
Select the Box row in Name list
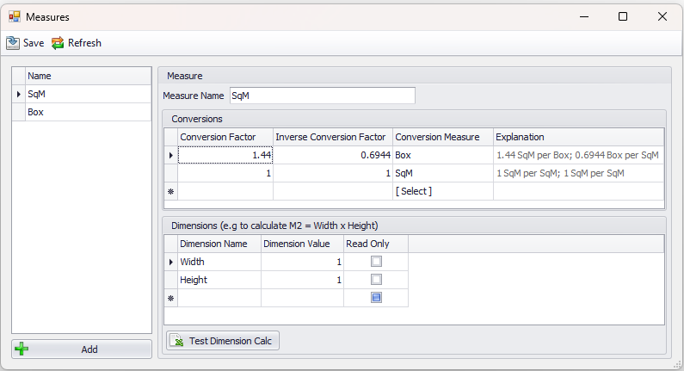click(x=88, y=112)
